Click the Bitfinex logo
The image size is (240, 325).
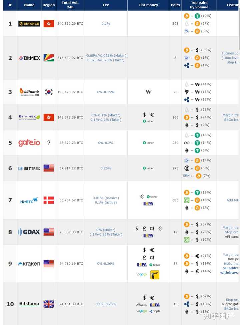pos(29,117)
